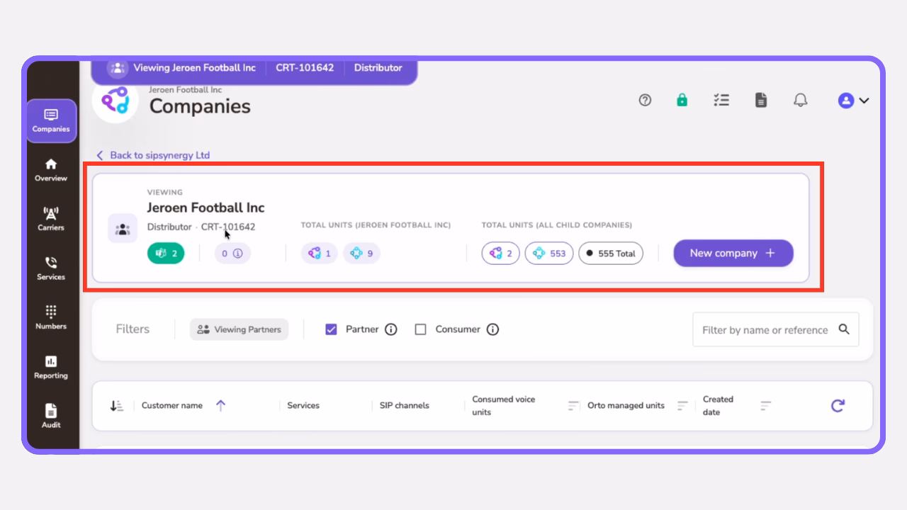The width and height of the screenshot is (907, 510).
Task: Click CRT-101642 in the top banner
Action: click(305, 68)
